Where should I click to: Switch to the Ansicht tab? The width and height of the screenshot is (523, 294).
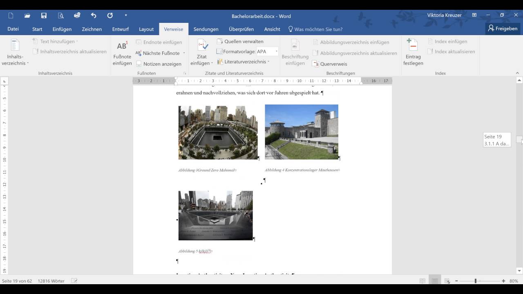[272, 29]
